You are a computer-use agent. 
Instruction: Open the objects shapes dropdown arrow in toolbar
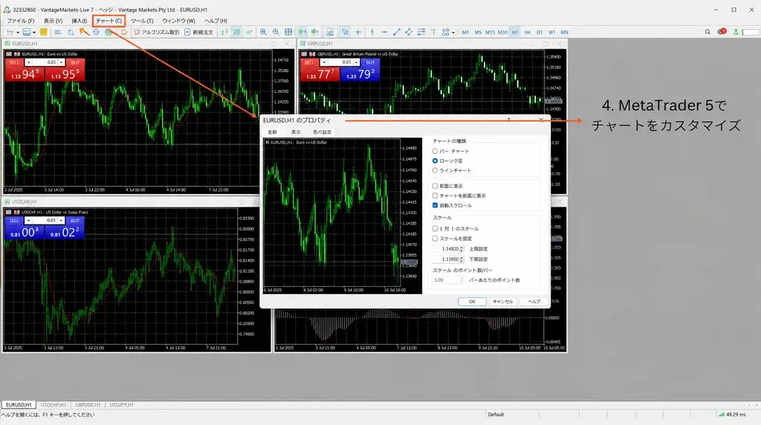(453, 33)
